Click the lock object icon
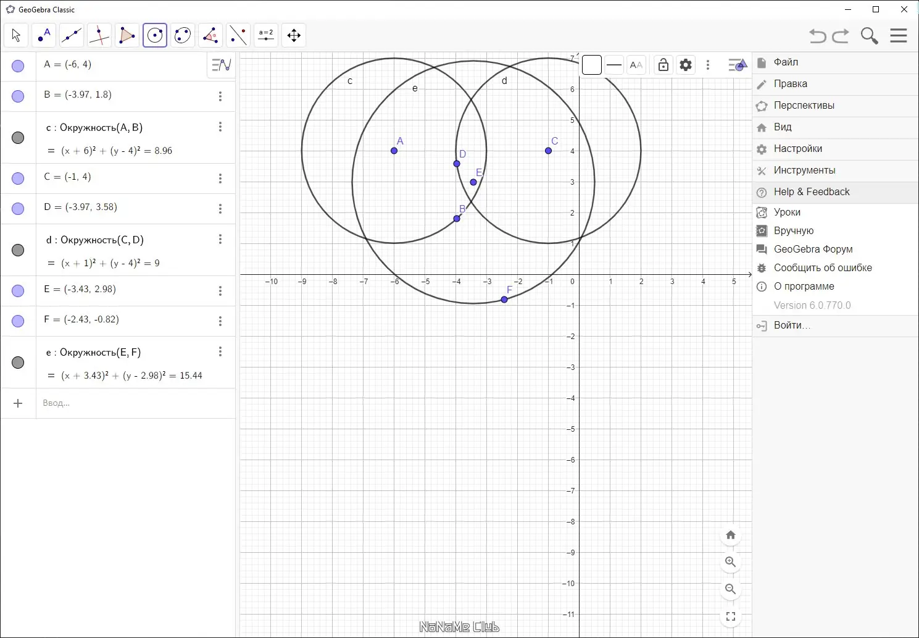 point(663,65)
